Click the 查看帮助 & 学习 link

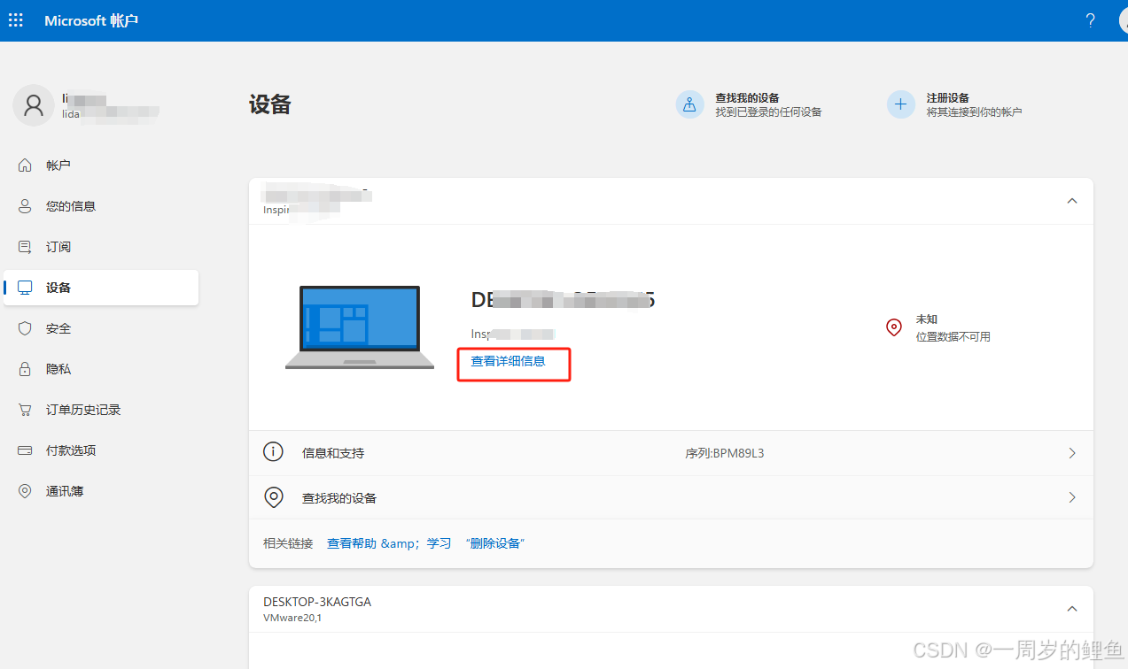coord(389,543)
